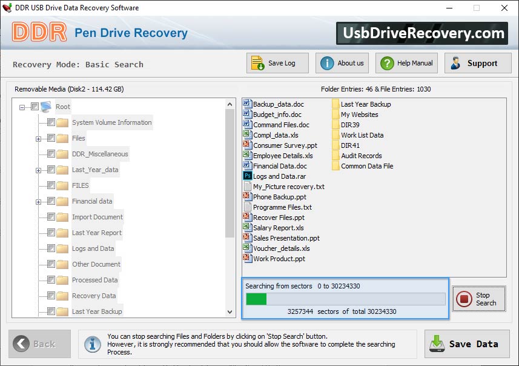This screenshot has height=366, width=519.
Task: Check the Recovery Data checkbox
Action: click(x=51, y=296)
